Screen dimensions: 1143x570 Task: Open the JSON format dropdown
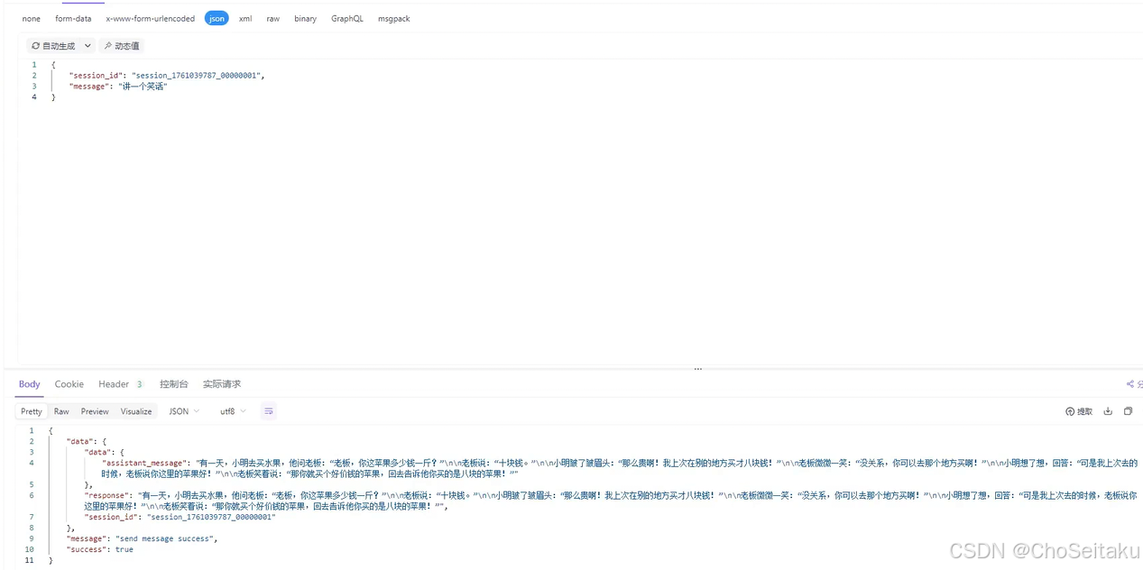184,411
